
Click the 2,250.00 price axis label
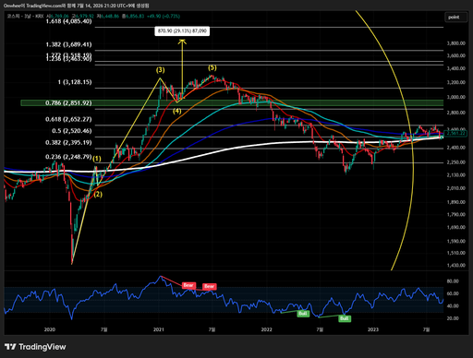456,162
